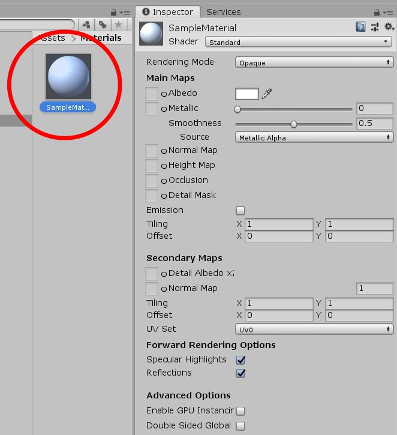The width and height of the screenshot is (397, 435).
Task: Open texture picker circle for Albedo
Action: (x=164, y=94)
